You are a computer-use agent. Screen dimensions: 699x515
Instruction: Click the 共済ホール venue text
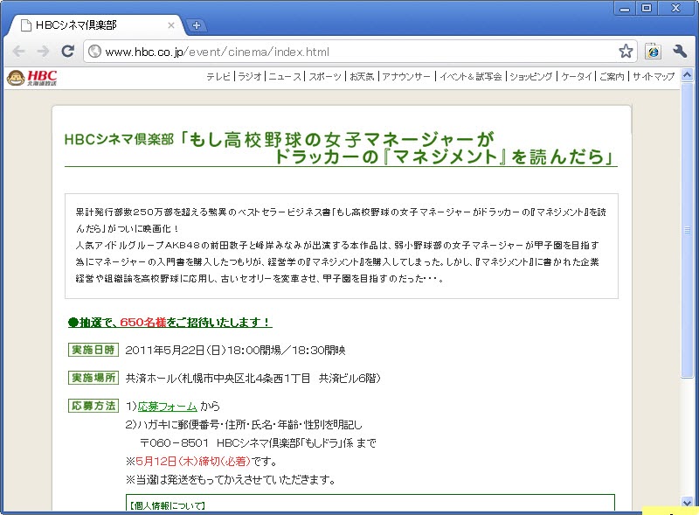253,378
